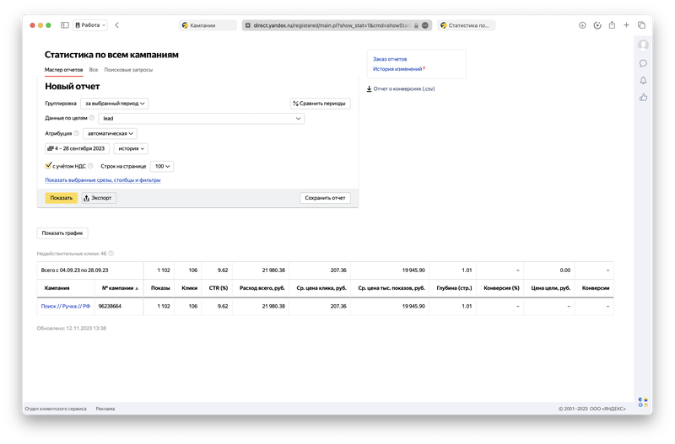This screenshot has height=444, width=675.
Task: Click help icon next to Данные по целям
Action: (92, 118)
